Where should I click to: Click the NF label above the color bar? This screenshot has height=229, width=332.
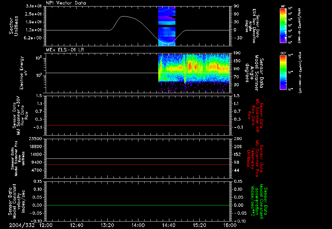[x=283, y=6]
